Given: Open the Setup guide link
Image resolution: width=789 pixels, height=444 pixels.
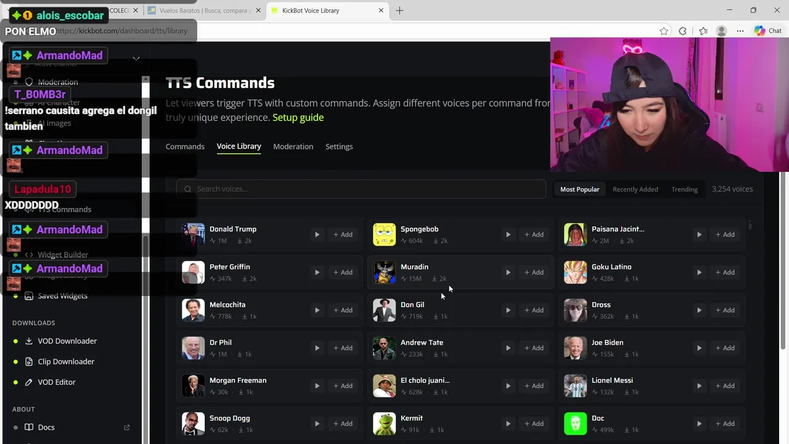Looking at the screenshot, I should tap(298, 117).
